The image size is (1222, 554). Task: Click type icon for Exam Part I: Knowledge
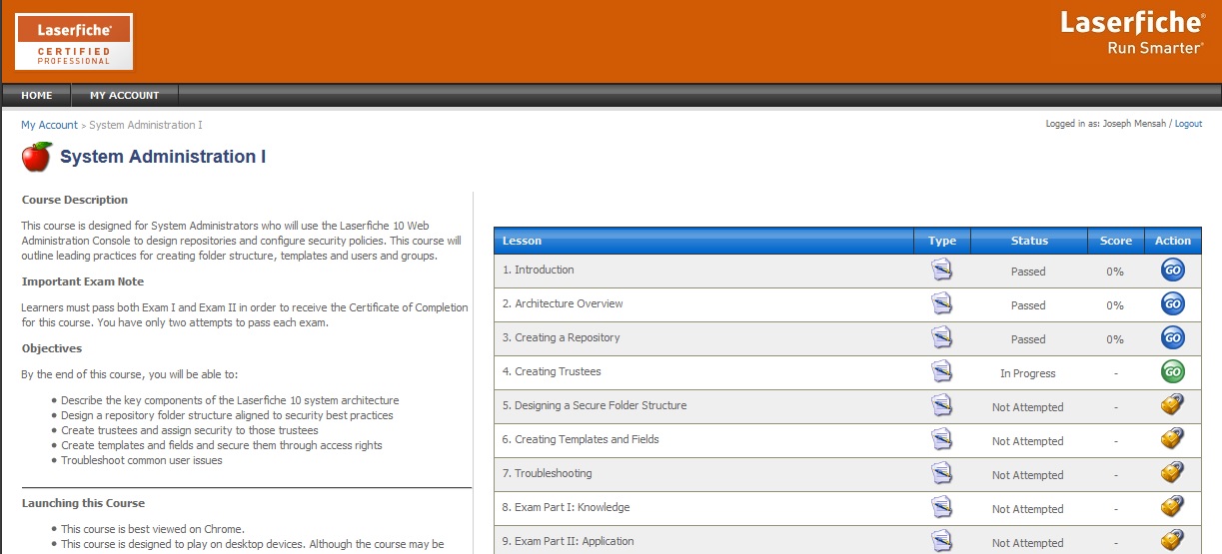coord(941,508)
